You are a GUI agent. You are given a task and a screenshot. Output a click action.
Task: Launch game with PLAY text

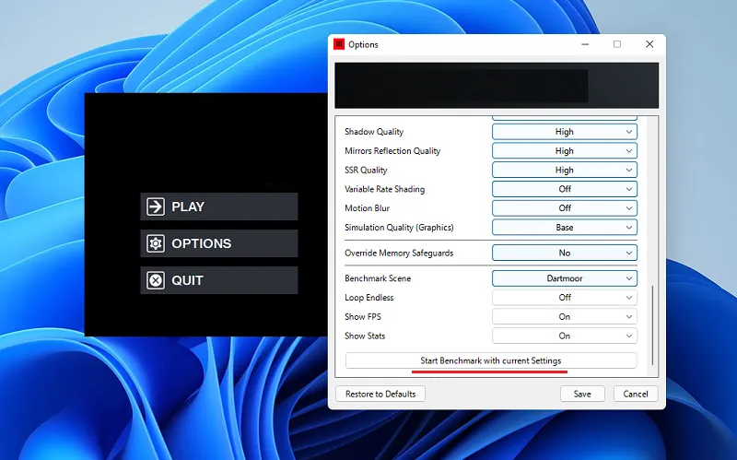[188, 206]
